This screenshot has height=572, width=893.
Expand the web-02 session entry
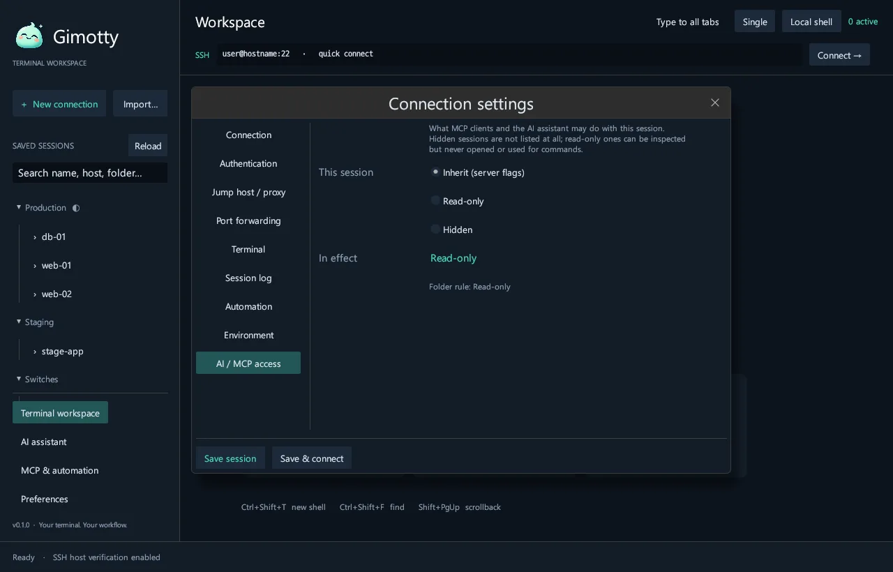(35, 294)
